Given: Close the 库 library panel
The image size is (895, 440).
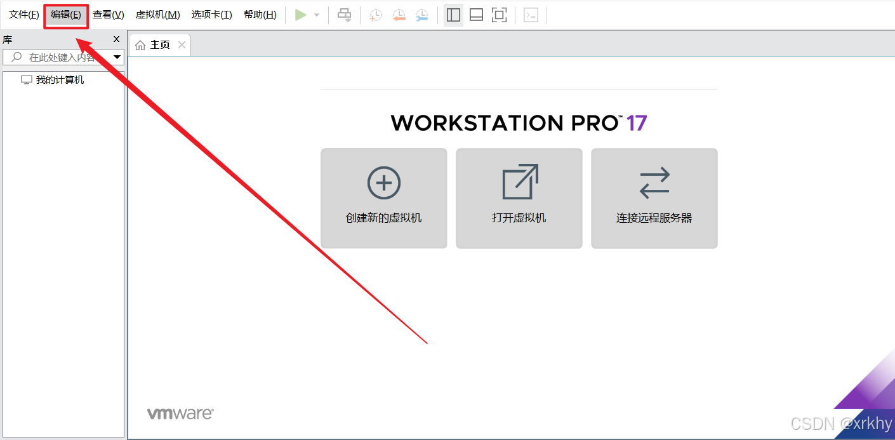Looking at the screenshot, I should point(116,39).
